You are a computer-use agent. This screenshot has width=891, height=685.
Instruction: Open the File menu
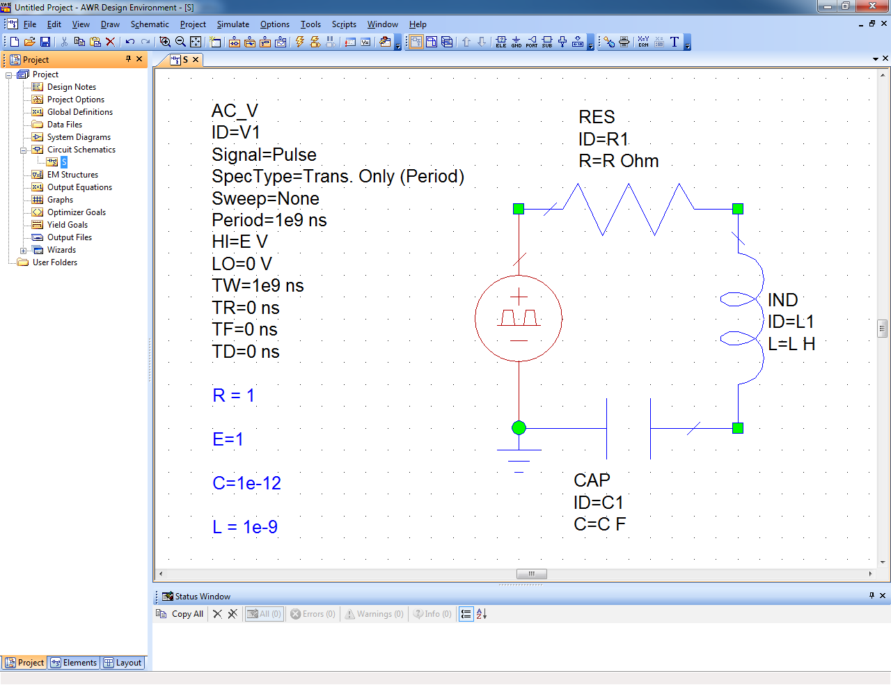click(30, 24)
